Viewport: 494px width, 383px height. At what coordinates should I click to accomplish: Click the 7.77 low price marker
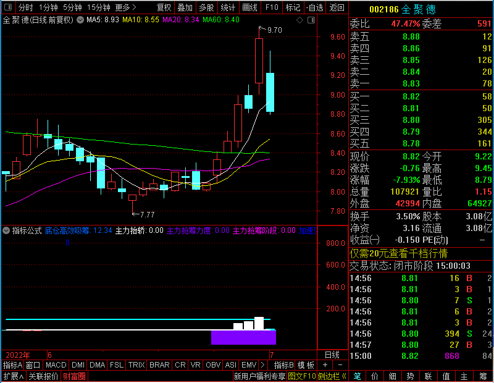pos(147,215)
